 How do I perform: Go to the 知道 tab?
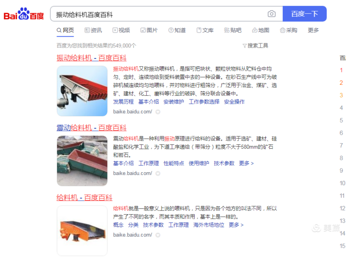(177, 30)
